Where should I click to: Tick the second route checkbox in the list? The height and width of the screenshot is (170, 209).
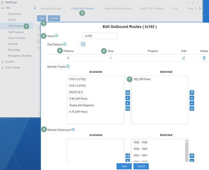(x=38, y=35)
